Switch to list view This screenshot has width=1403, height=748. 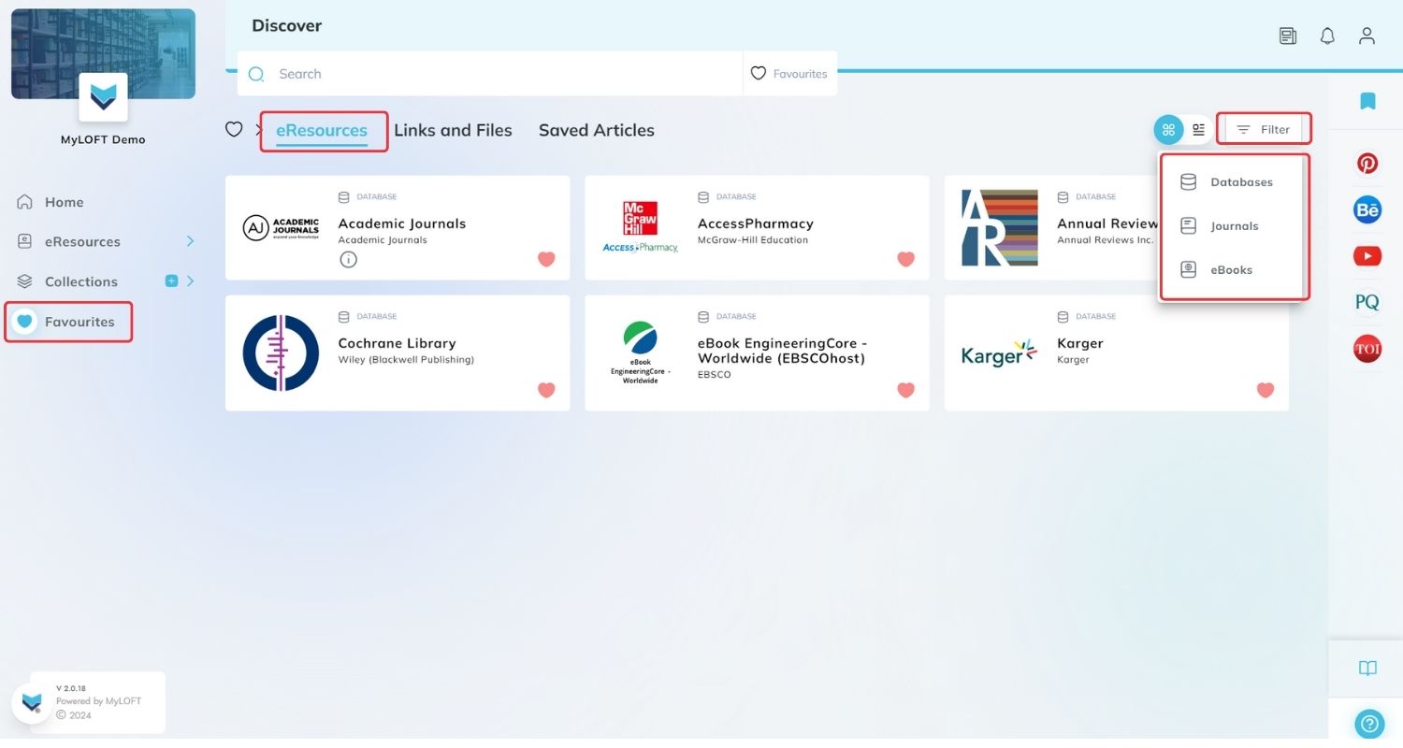1198,130
